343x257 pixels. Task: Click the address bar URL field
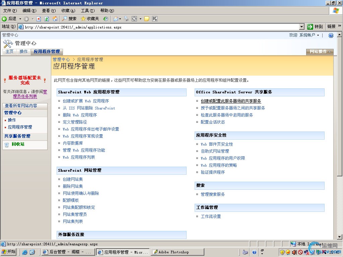pos(161,27)
